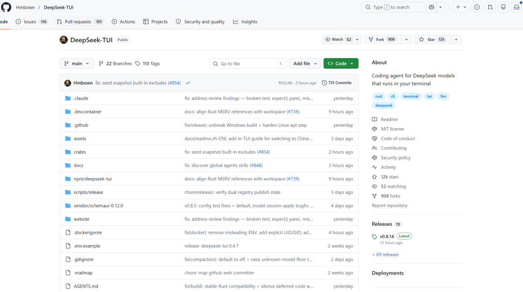
Task: Expand the Star lists dropdown arrow
Action: click(456, 40)
